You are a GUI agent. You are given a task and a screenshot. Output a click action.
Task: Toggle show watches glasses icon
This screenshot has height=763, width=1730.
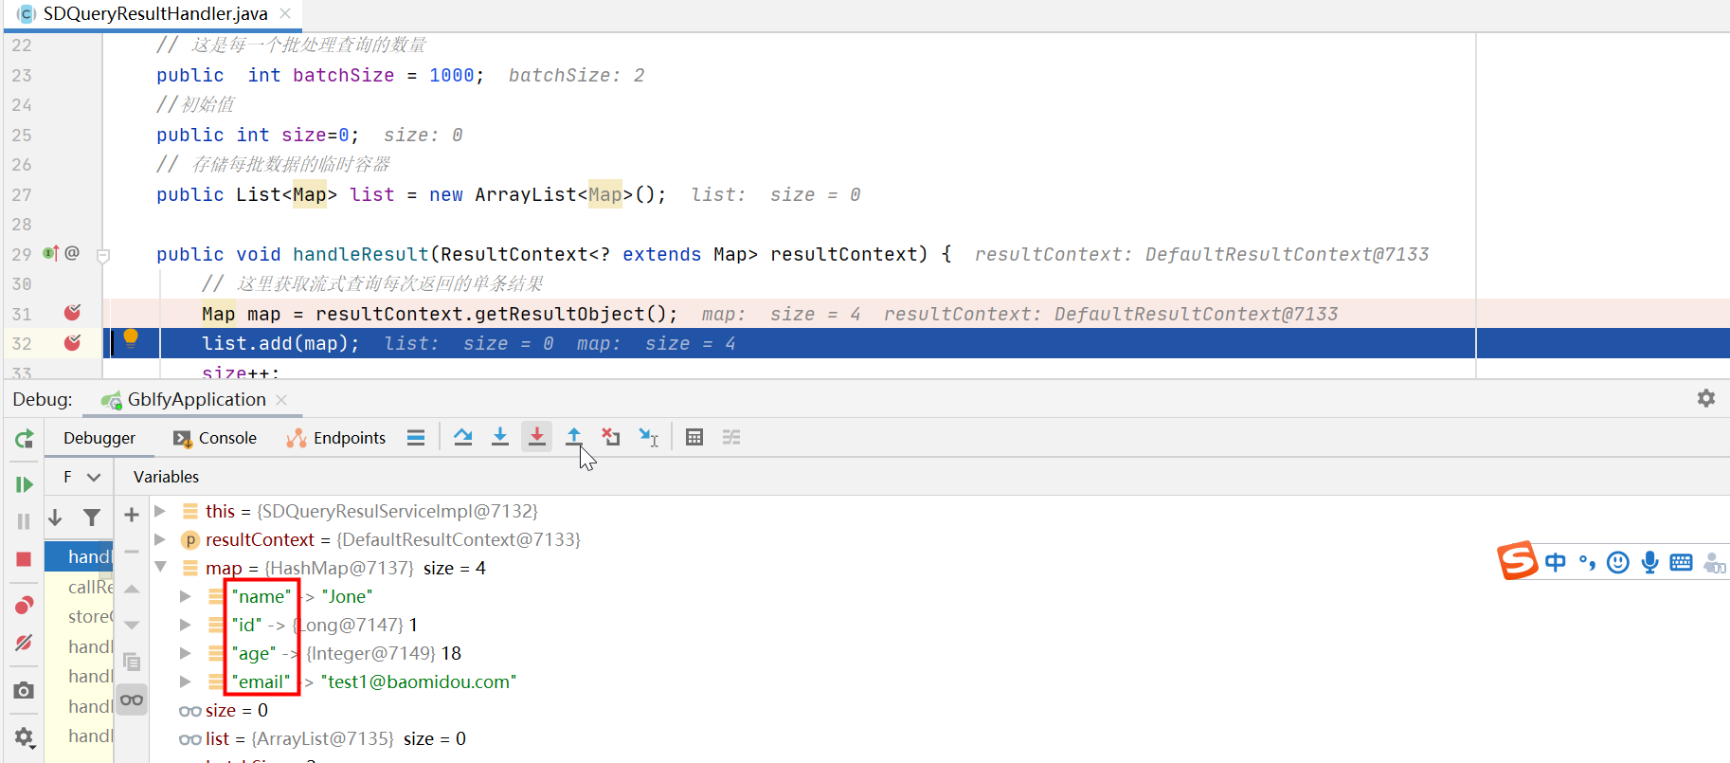point(132,699)
